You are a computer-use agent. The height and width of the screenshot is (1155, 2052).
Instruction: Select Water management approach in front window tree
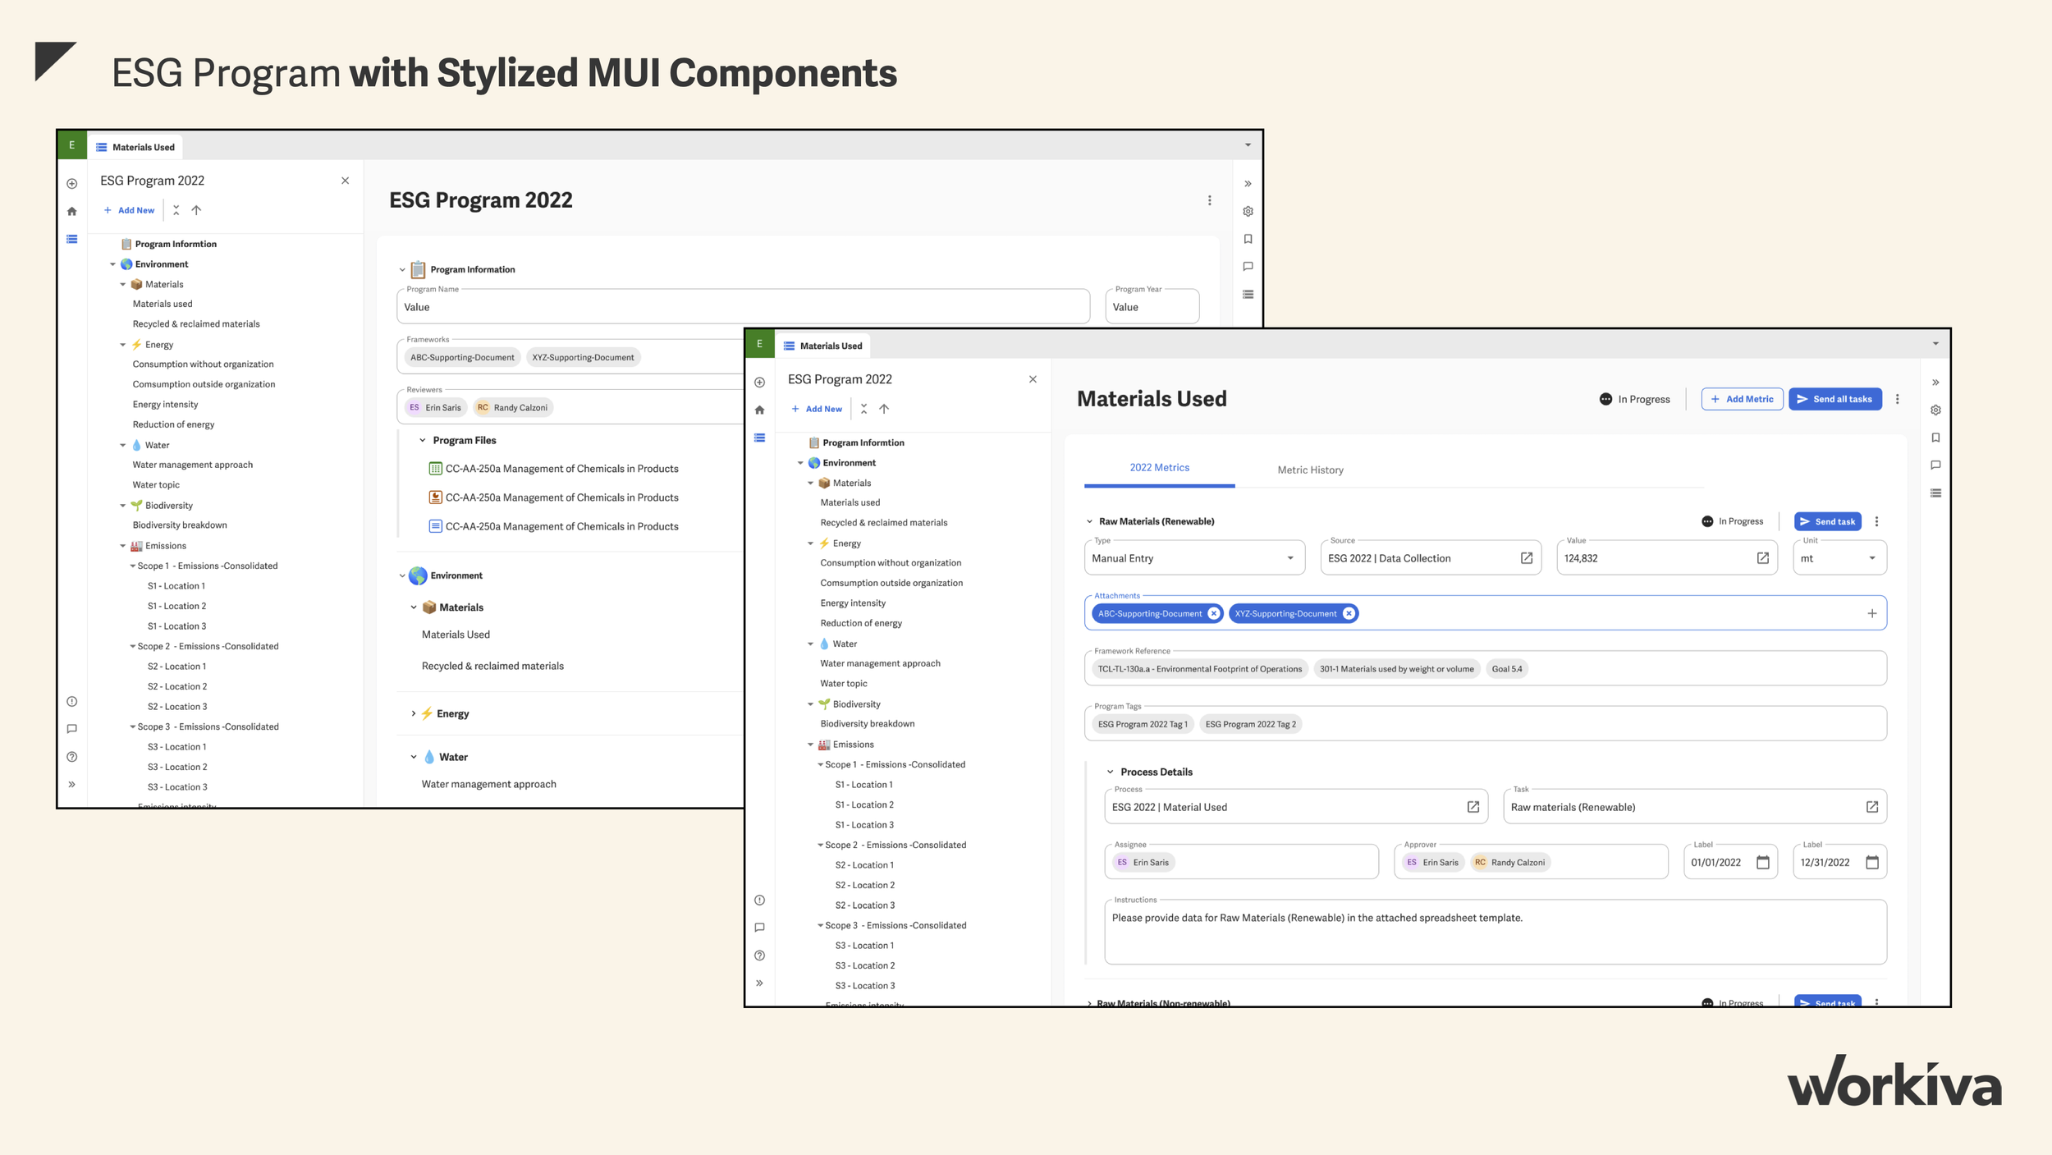pos(880,663)
